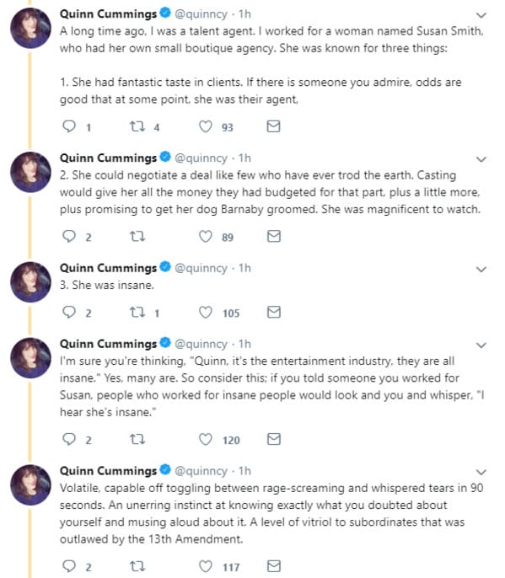Share the '13th Amendment' tweet via envelope icon
505x578 pixels.
pos(273,566)
